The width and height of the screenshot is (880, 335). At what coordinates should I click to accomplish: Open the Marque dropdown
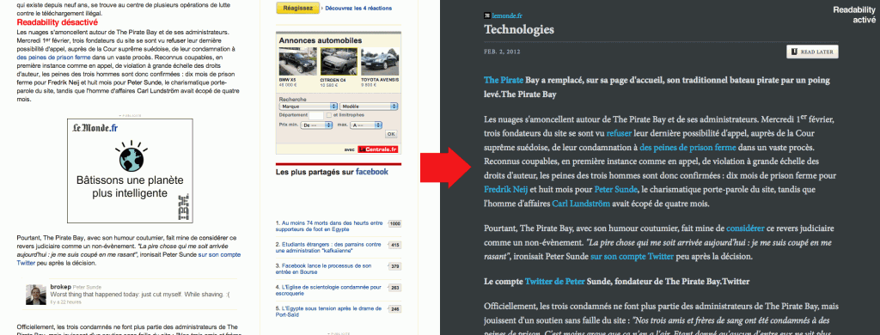(x=309, y=106)
